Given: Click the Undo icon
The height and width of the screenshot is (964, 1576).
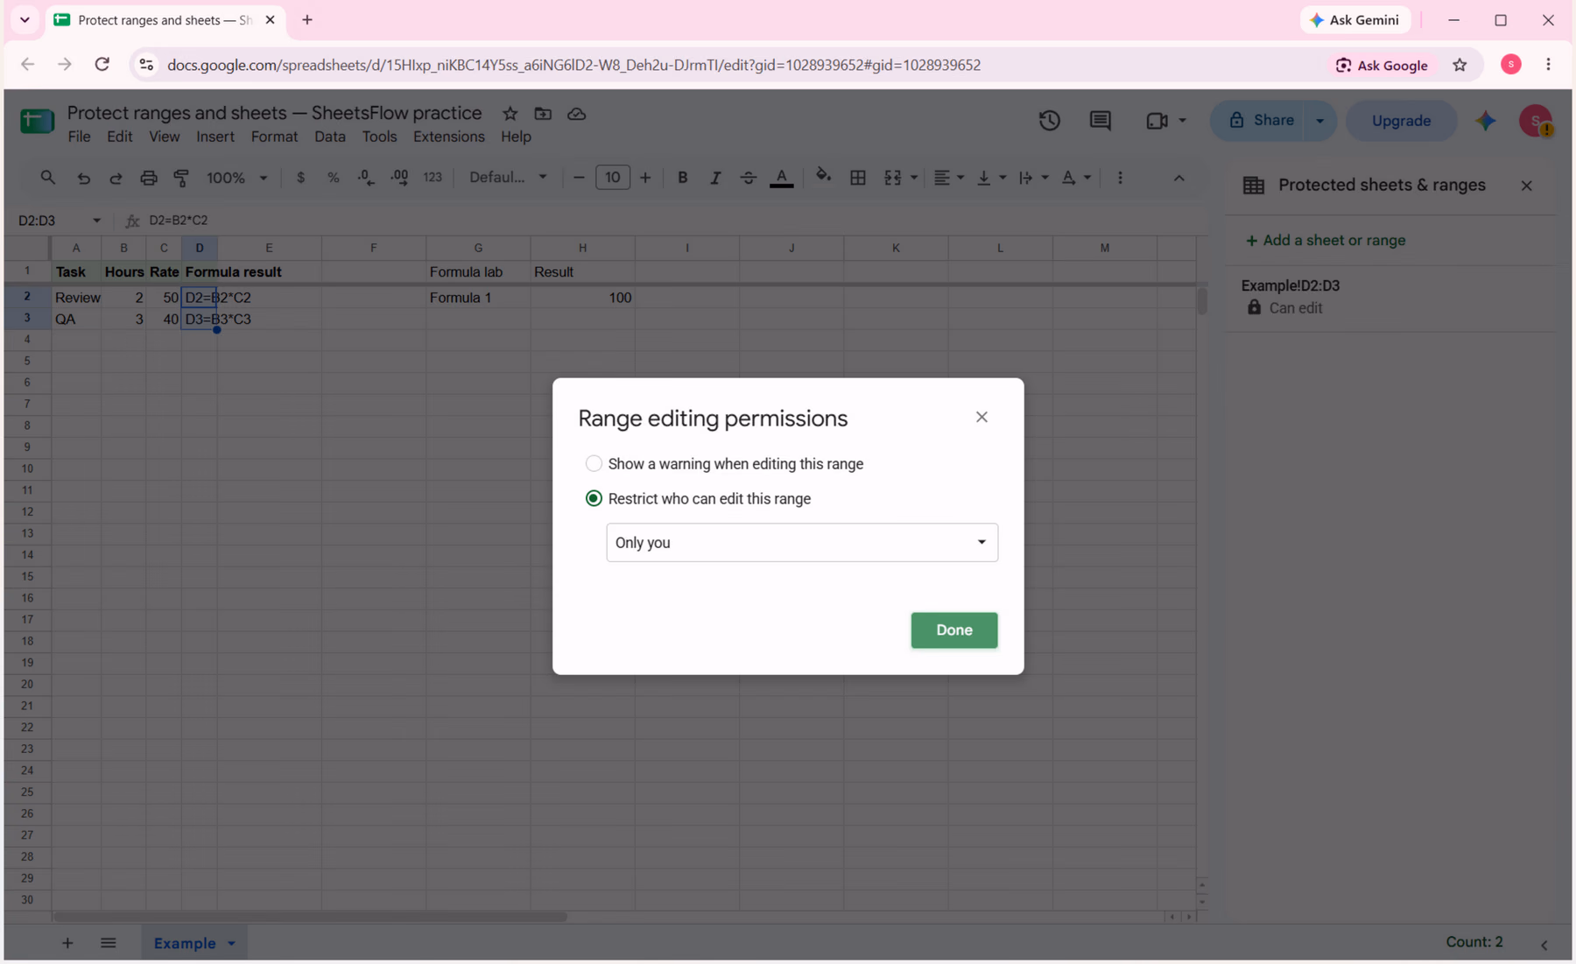Looking at the screenshot, I should (83, 178).
